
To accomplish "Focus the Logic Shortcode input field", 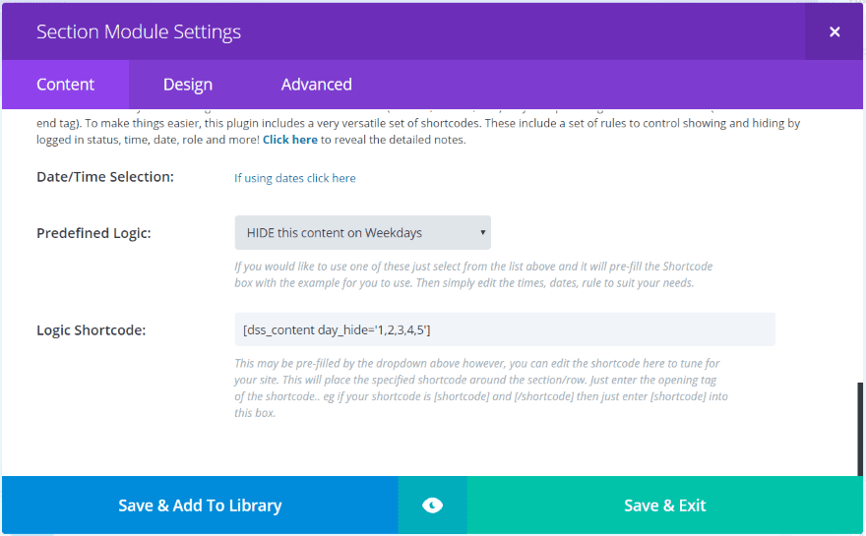I will (x=504, y=329).
